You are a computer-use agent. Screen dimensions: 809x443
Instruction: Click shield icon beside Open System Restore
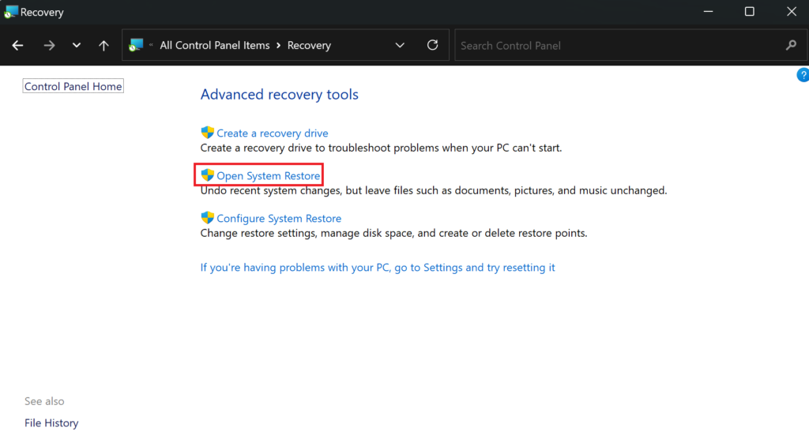(208, 175)
